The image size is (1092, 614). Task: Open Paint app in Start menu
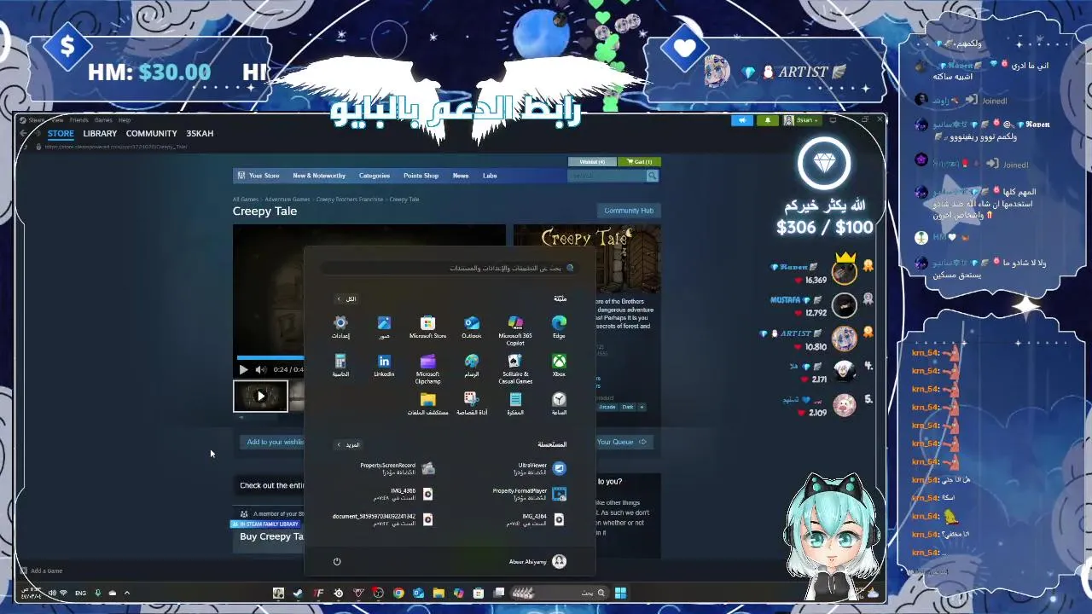point(472,366)
